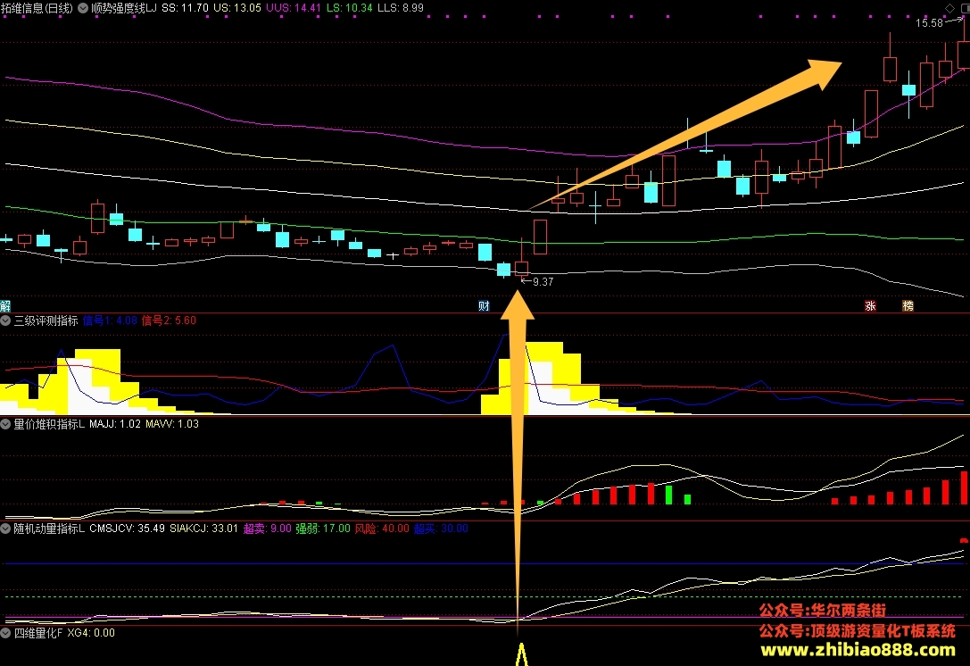This screenshot has width=970, height=666.
Task: Click the 风险: 40.00 label
Action: pyautogui.click(x=382, y=529)
